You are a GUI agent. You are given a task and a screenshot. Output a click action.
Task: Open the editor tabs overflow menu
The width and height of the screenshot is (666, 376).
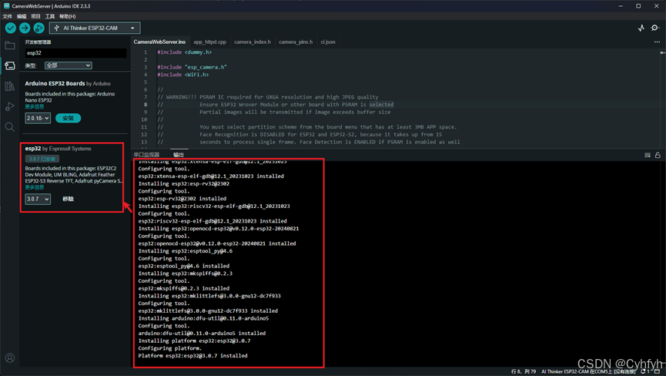pyautogui.click(x=657, y=42)
